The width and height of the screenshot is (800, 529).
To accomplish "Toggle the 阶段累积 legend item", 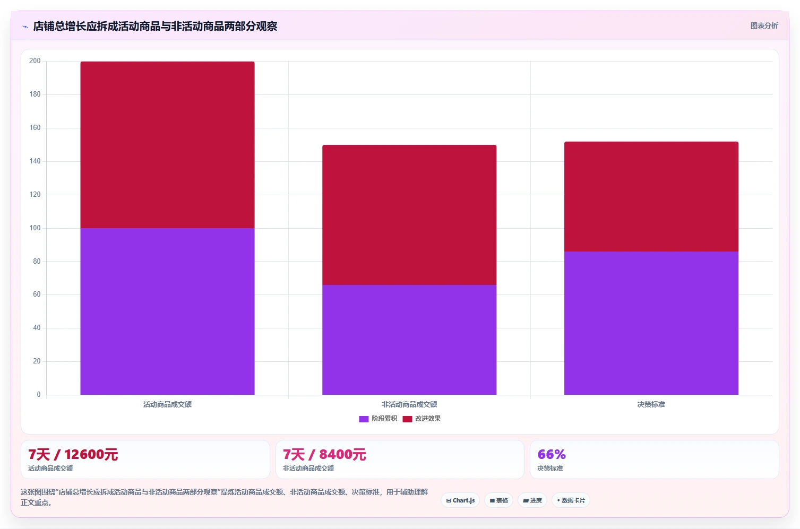I will [378, 419].
